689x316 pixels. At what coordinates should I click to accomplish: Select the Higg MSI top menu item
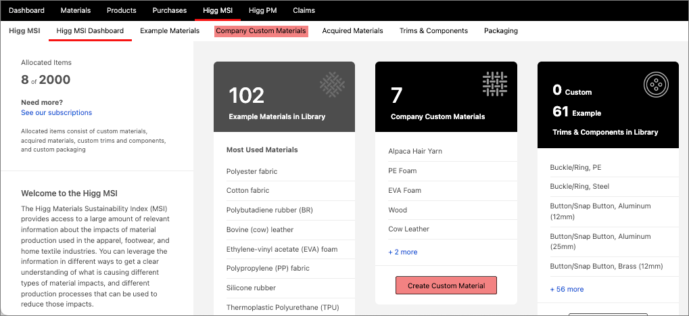218,10
